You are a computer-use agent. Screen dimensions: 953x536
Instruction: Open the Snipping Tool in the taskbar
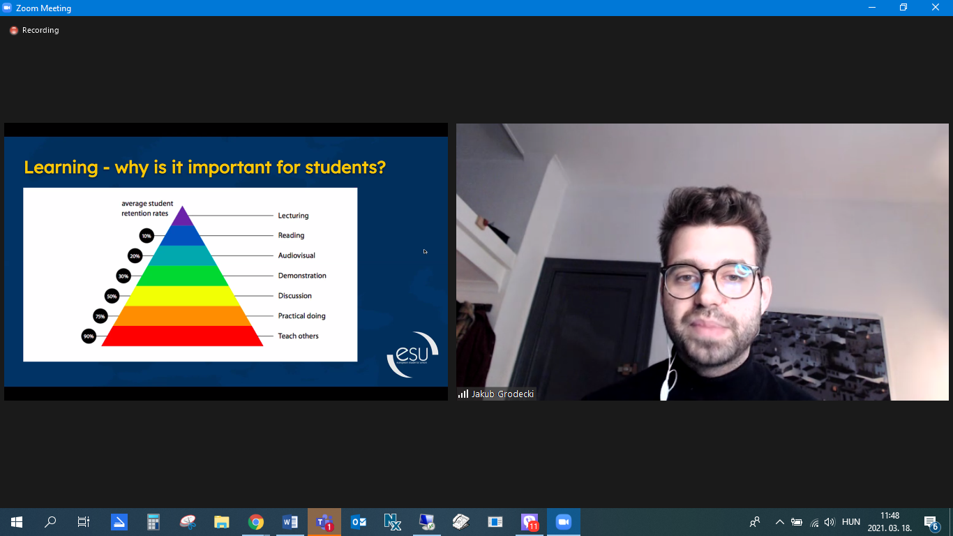[188, 522]
